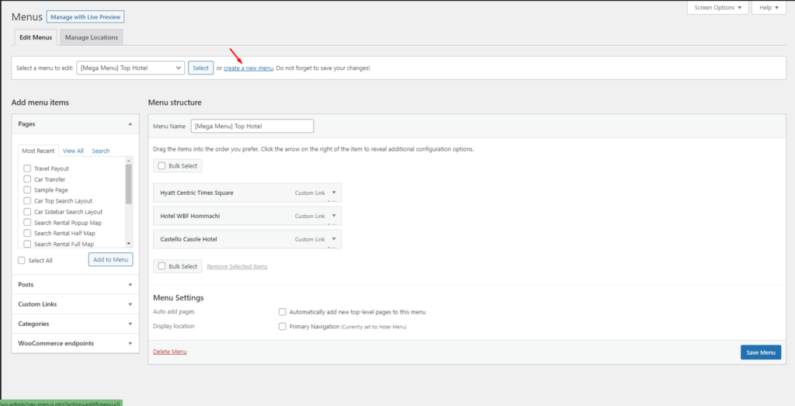
Task: Expand the Custom Links section
Action: tap(130, 304)
